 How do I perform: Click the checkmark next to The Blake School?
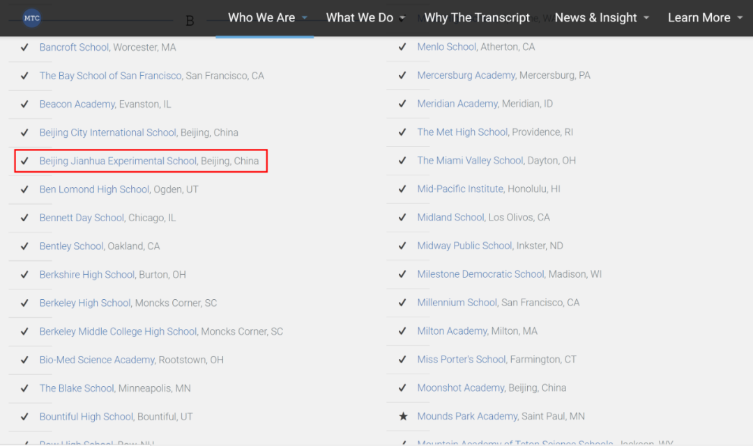tap(24, 388)
